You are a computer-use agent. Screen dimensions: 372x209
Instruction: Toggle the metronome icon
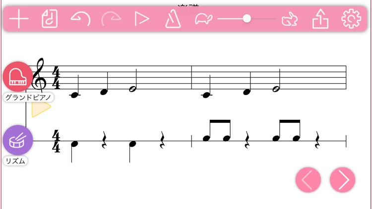173,19
